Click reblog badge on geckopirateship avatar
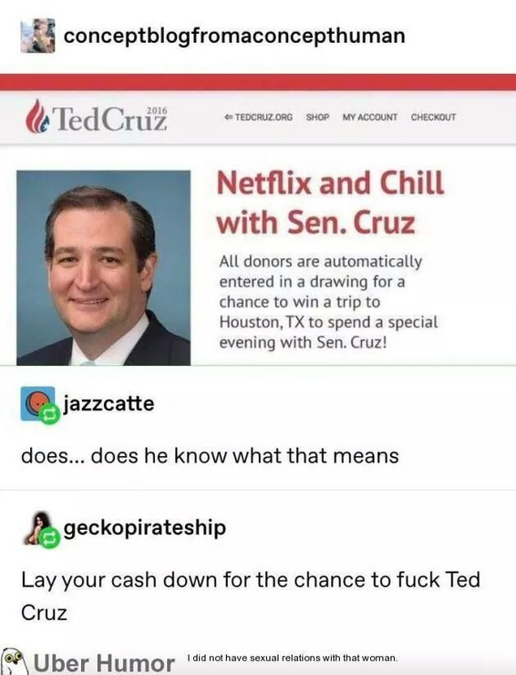This screenshot has height=675, width=516. (x=48, y=538)
